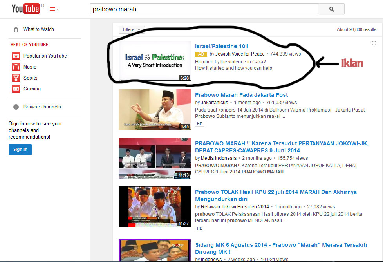
Task: Open the Music channel
Action: pos(30,67)
